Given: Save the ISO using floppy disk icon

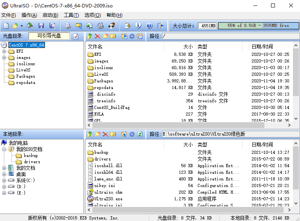Looking at the screenshot, I should tap(41, 25).
